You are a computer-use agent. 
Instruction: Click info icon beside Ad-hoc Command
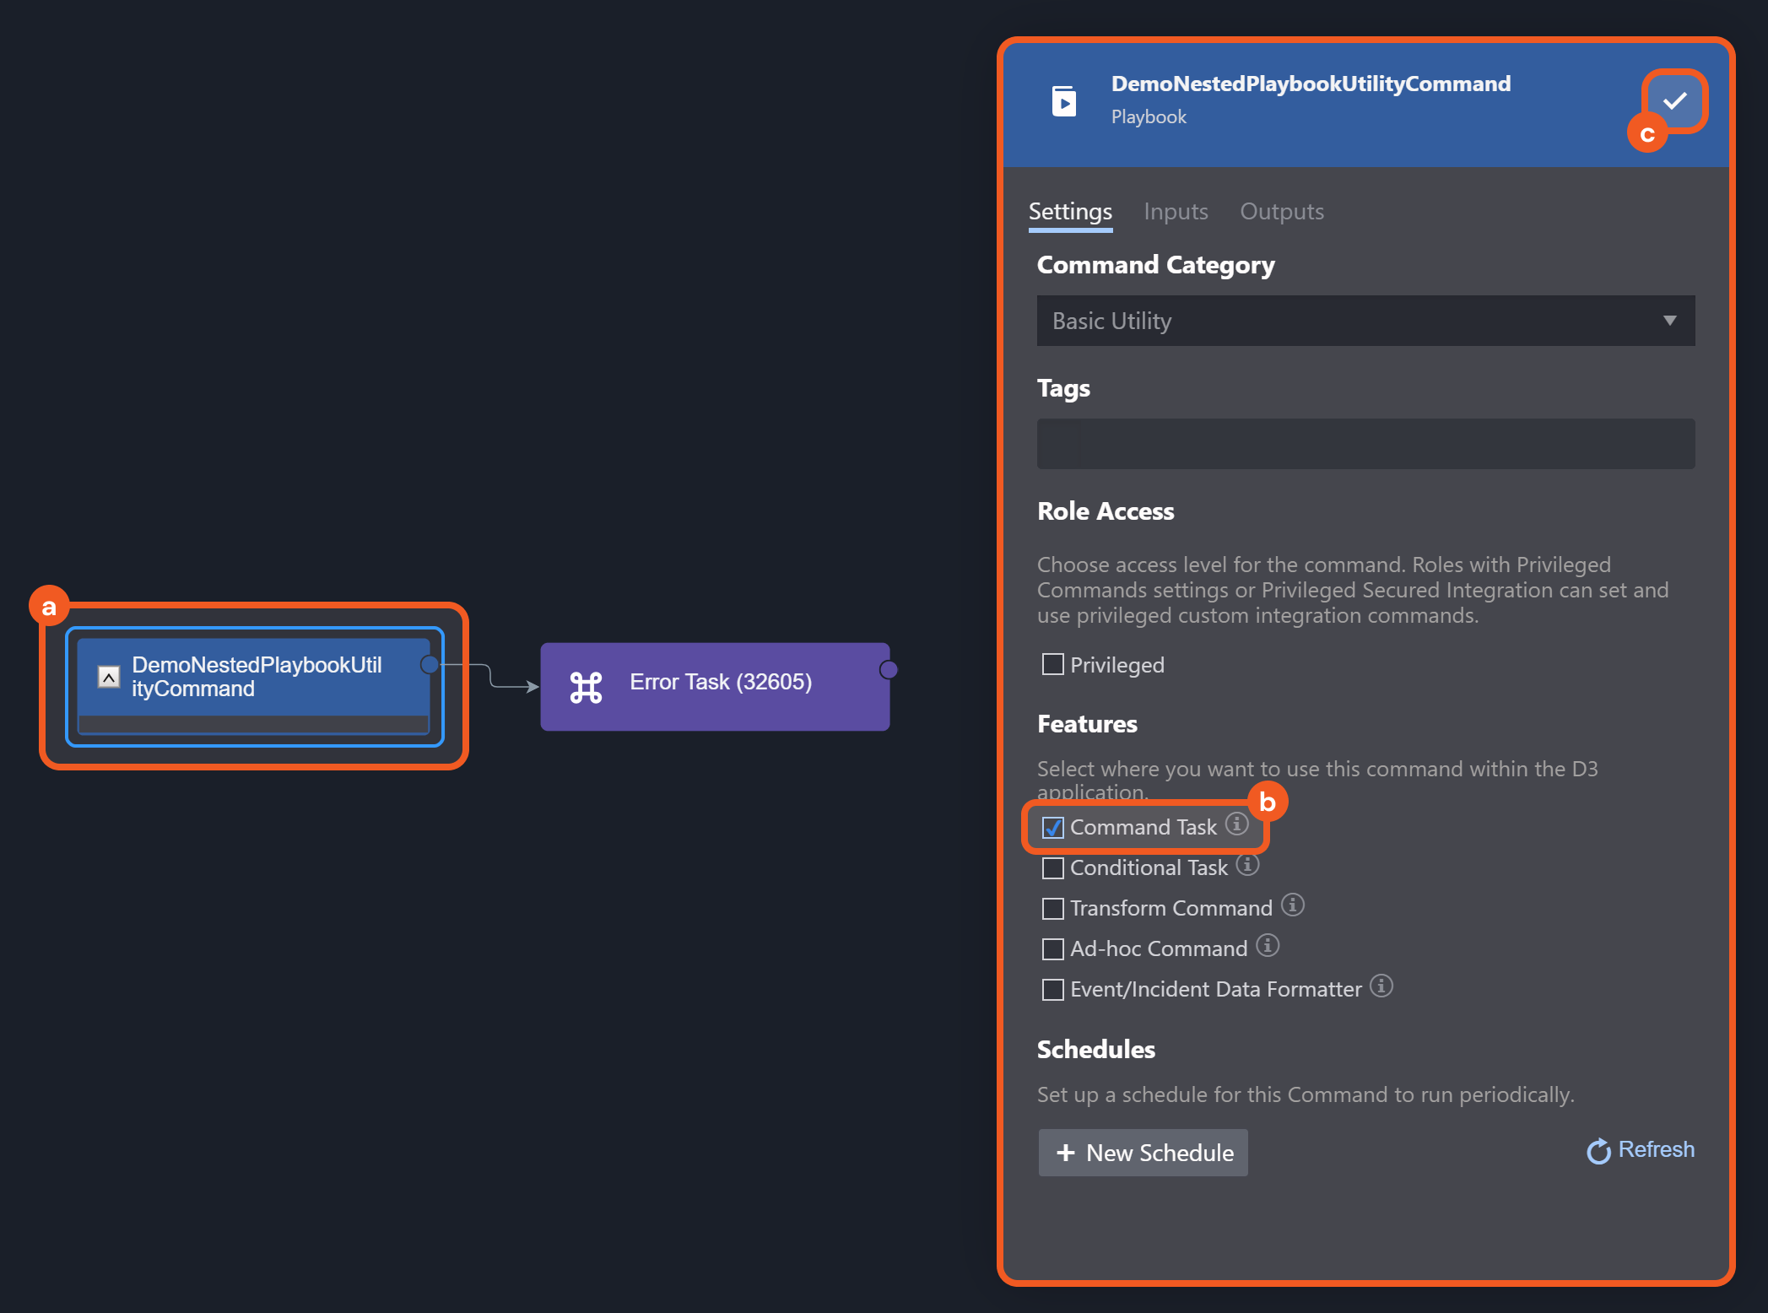[x=1267, y=945]
